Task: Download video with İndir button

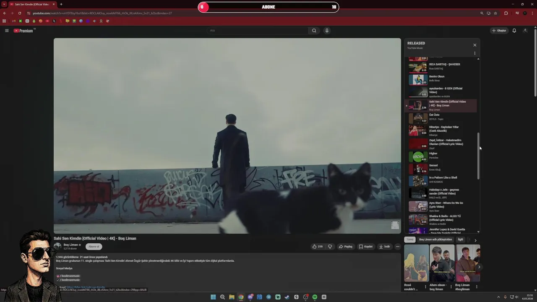Action: (385, 247)
